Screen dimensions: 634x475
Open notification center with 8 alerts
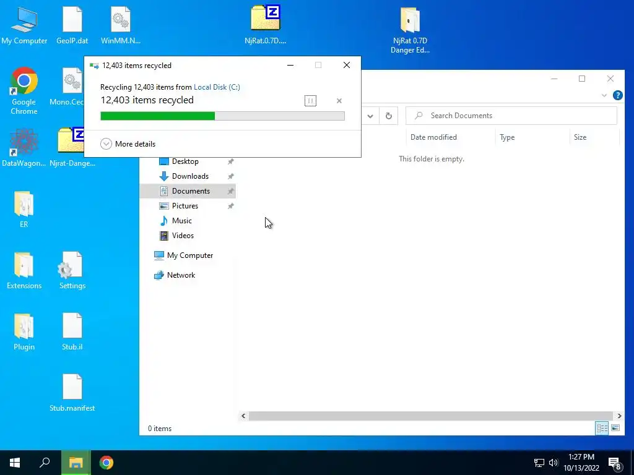pos(615,464)
